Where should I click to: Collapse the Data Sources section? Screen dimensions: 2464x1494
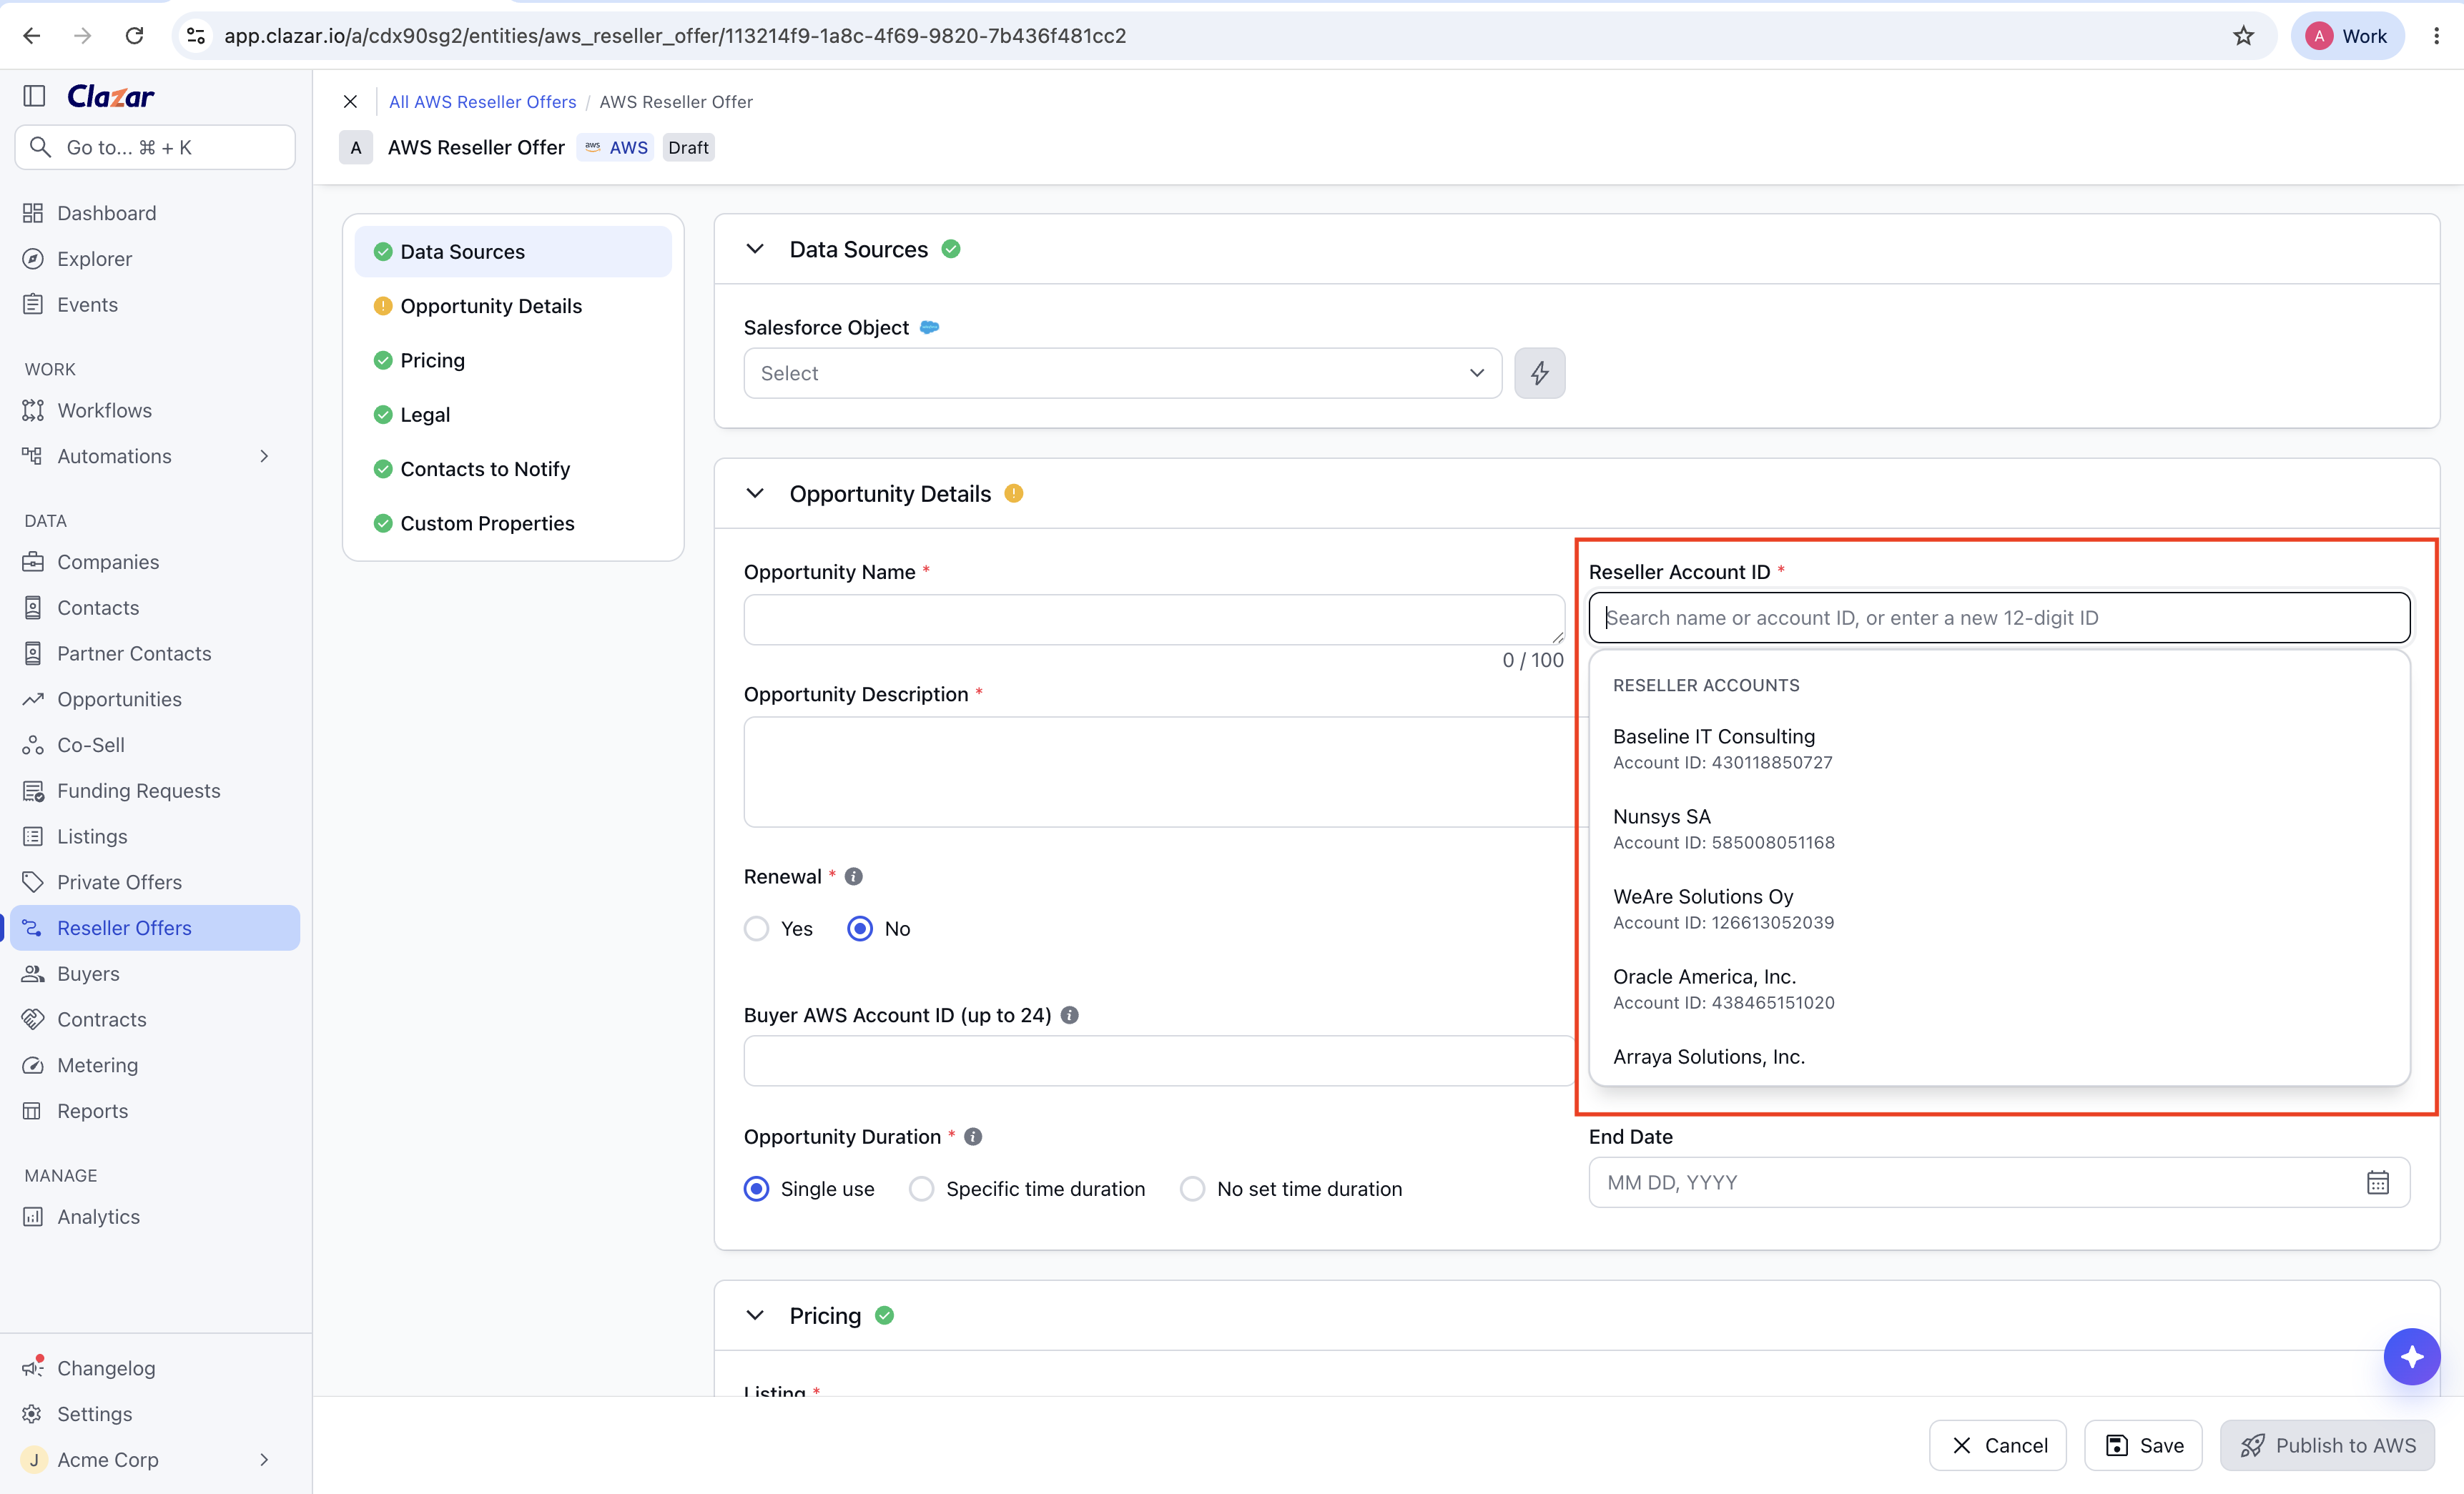[x=755, y=249]
